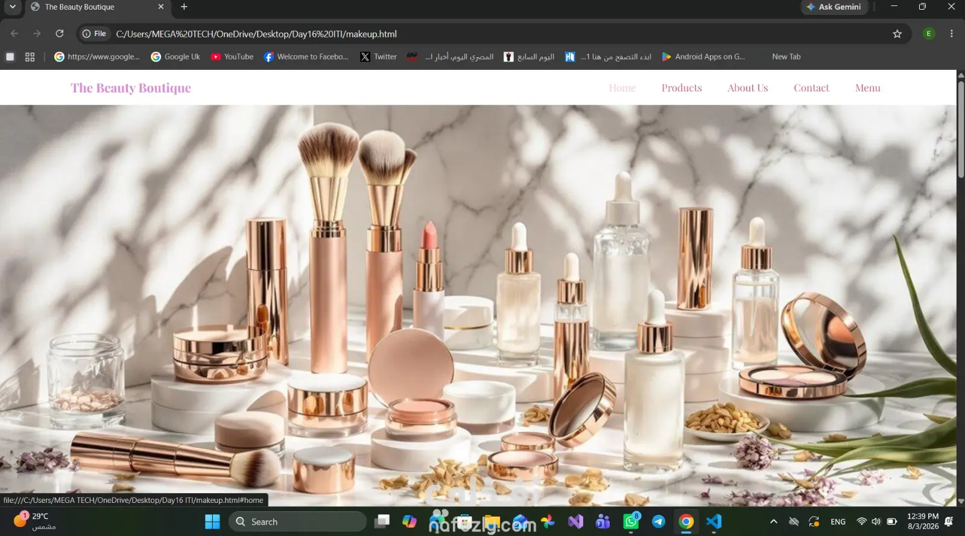
Task: Open the Products page link
Action: point(682,88)
